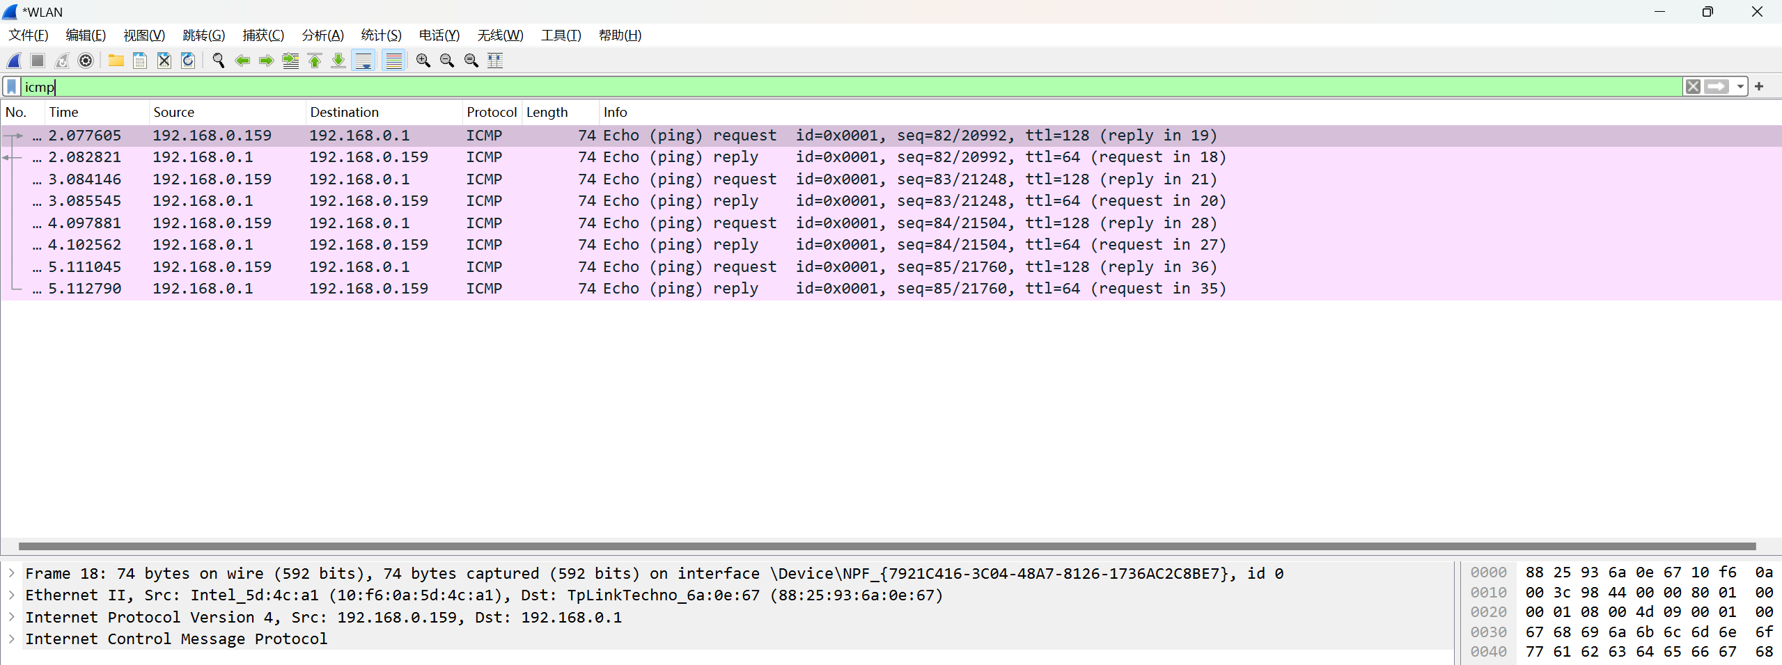Viewport: 1782px width, 665px height.
Task: Open the 工具(T) menu
Action: click(561, 35)
